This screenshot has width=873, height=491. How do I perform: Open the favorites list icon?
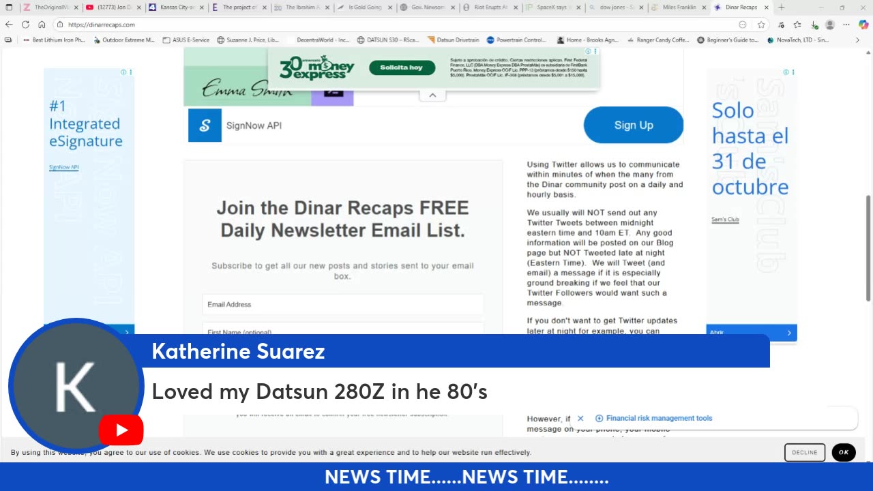coord(797,25)
